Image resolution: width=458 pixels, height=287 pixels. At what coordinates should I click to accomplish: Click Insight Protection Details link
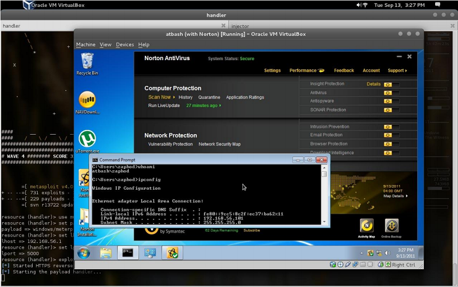tap(374, 84)
